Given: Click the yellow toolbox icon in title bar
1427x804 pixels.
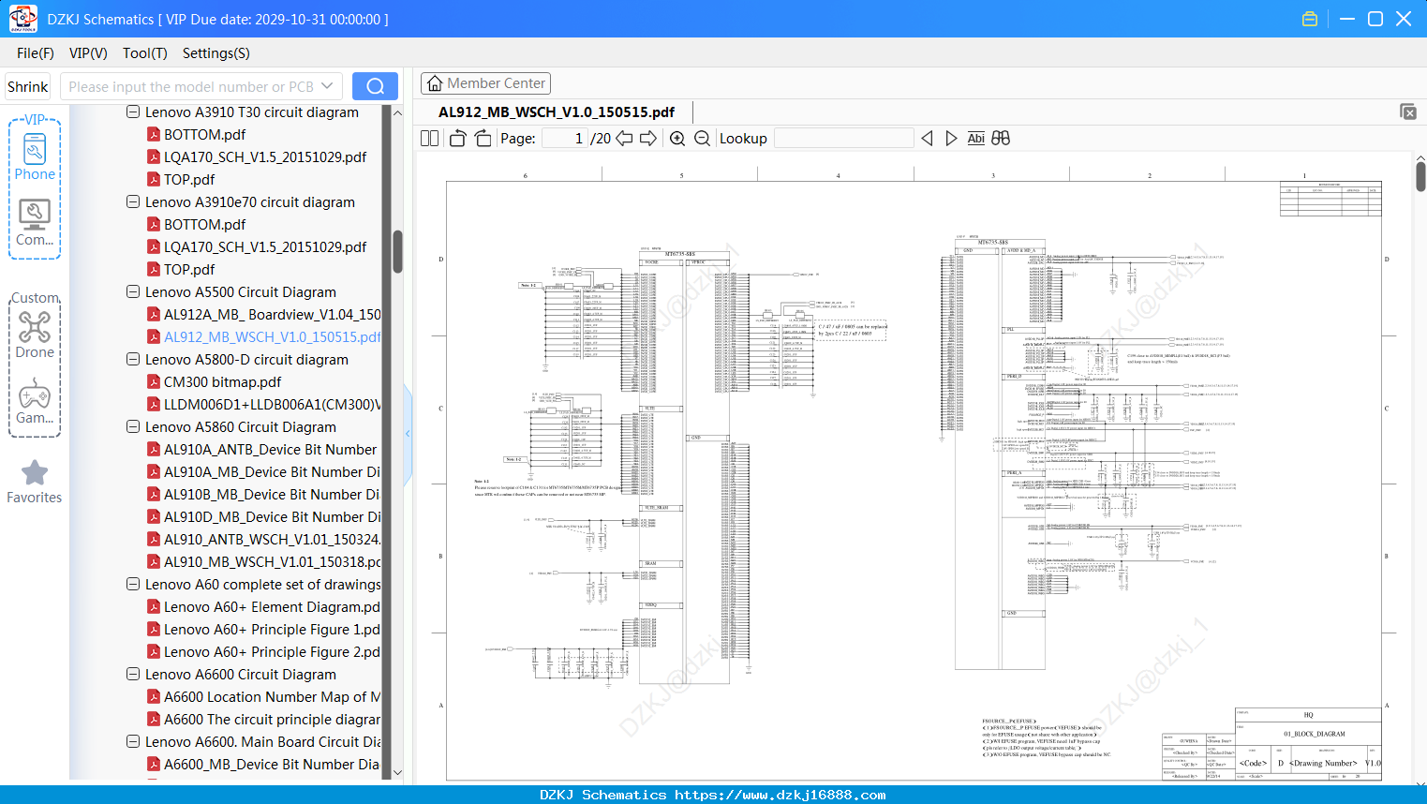Looking at the screenshot, I should click(x=1310, y=19).
